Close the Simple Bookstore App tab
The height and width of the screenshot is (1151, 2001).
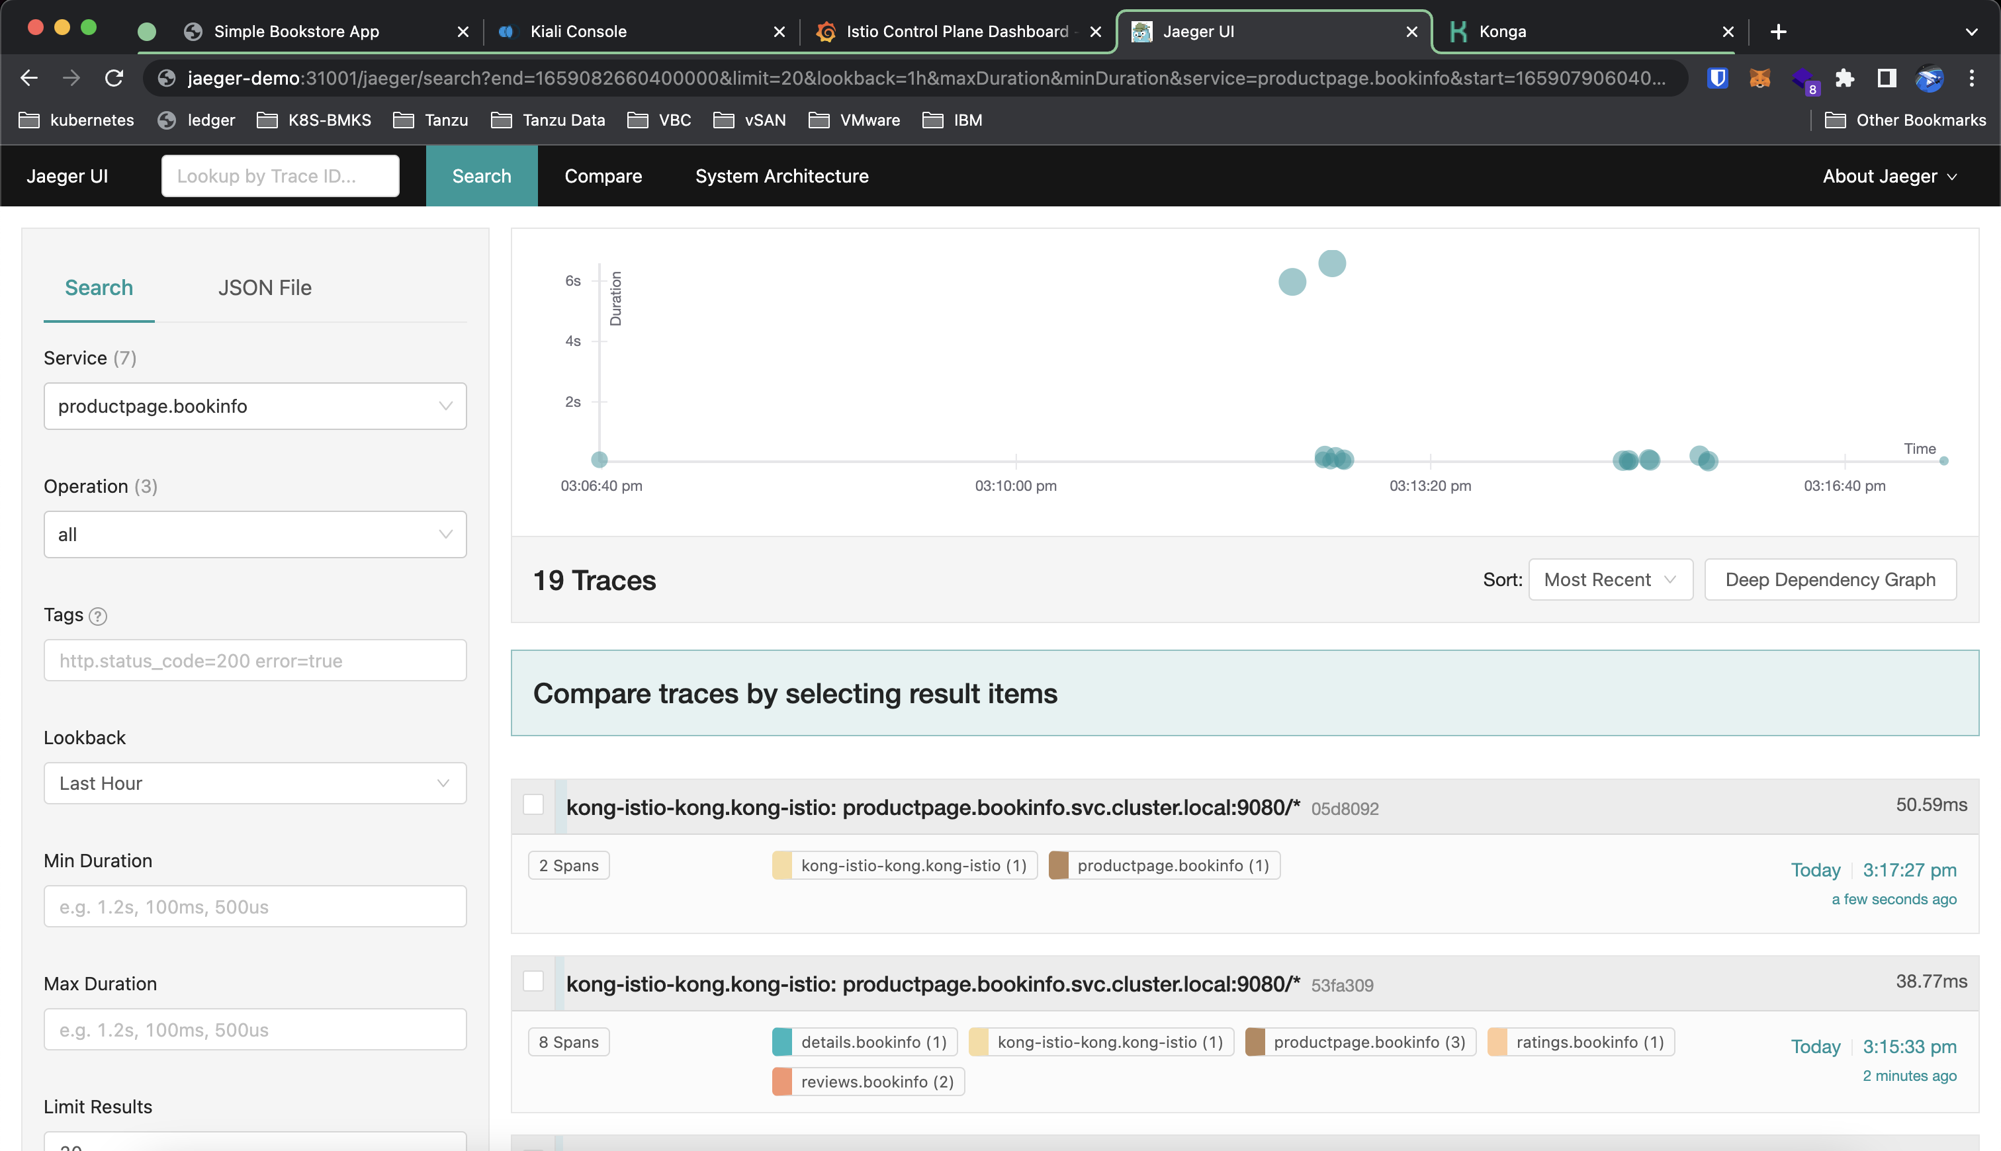coord(463,32)
